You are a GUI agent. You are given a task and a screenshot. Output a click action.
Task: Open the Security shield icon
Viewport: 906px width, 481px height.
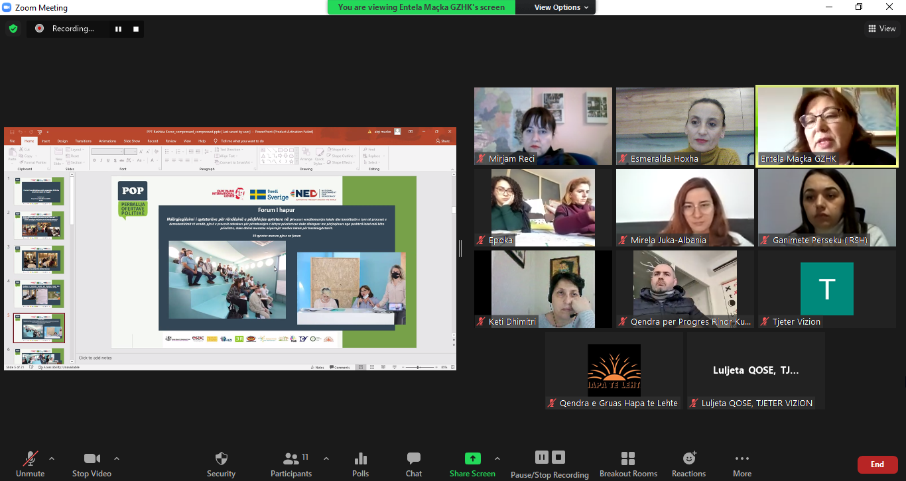pyautogui.click(x=222, y=458)
